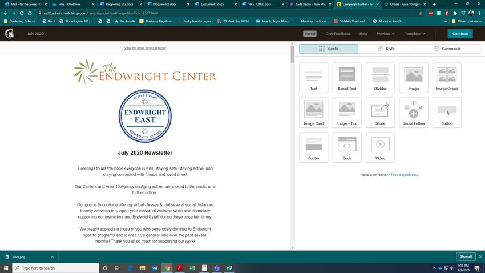
Task: Switch to the Sade Radio browser tab
Action: tap(310, 5)
